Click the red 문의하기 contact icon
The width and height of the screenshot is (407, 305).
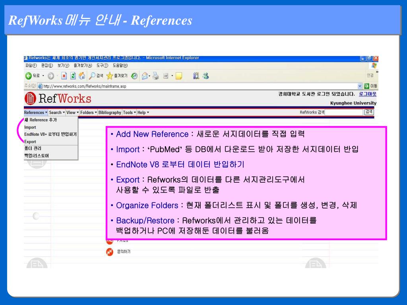pos(110,251)
